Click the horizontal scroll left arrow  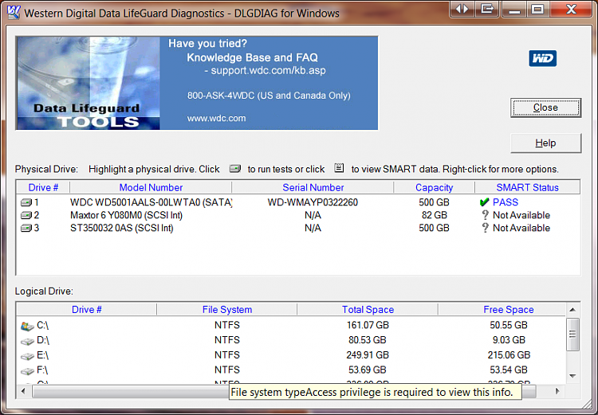pyautogui.click(x=24, y=391)
